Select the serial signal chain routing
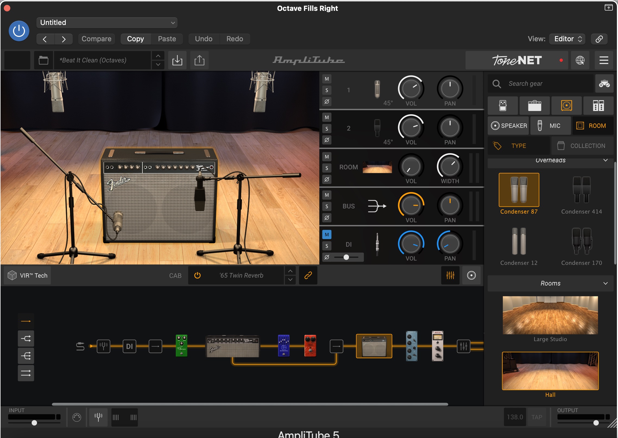This screenshot has height=438, width=618. (26, 321)
